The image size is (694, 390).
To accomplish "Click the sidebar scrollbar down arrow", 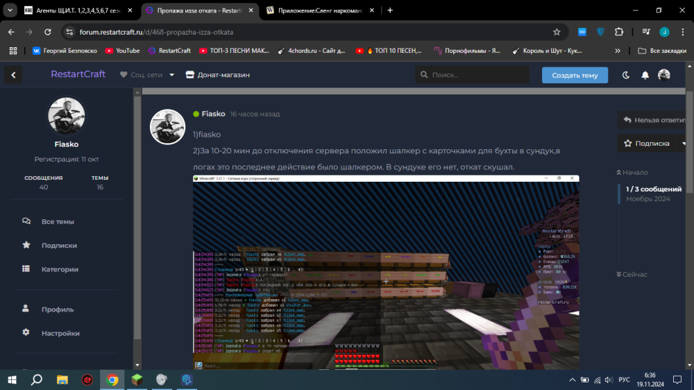I will pyautogui.click(x=137, y=365).
